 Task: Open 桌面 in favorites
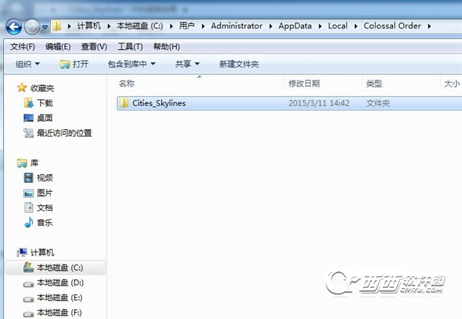coord(45,118)
